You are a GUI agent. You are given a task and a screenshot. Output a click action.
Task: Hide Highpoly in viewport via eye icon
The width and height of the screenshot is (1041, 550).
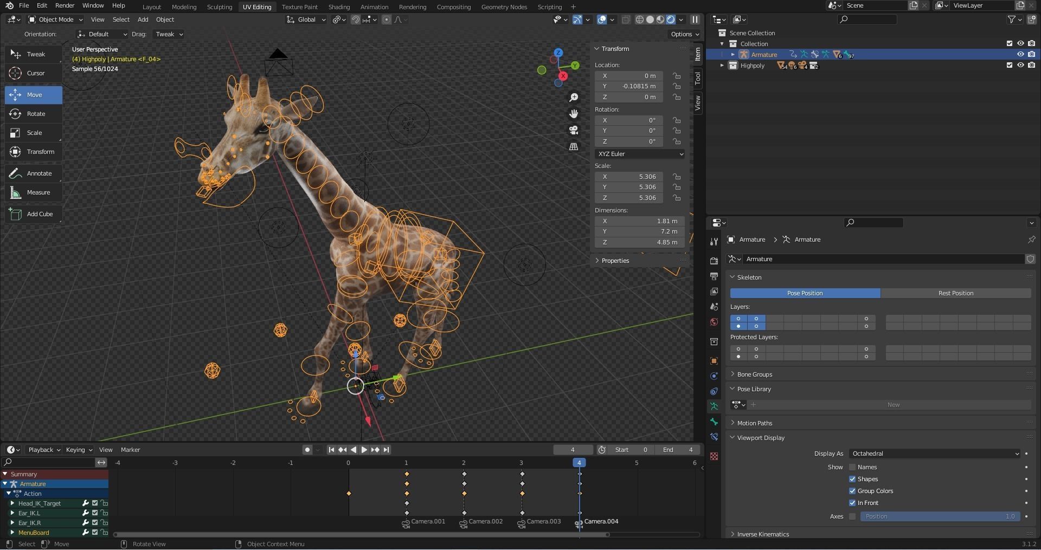coord(1020,66)
